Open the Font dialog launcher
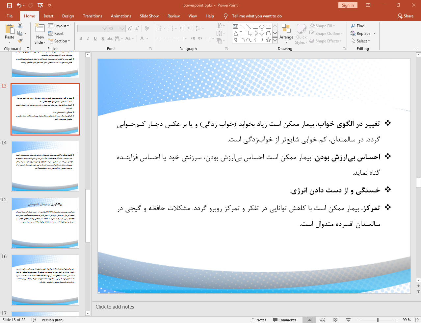The width and height of the screenshot is (421, 323). (150, 49)
